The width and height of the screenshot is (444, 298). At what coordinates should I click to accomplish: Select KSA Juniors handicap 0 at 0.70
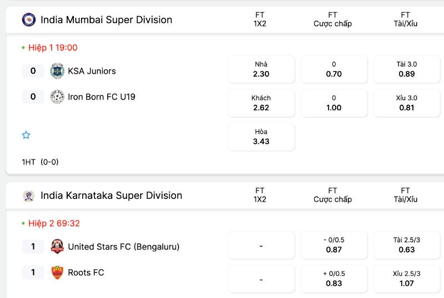334,69
